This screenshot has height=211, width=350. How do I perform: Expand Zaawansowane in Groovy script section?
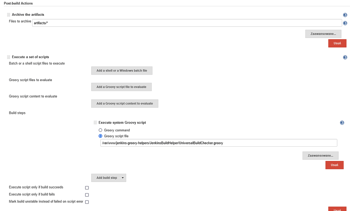[x=320, y=155]
